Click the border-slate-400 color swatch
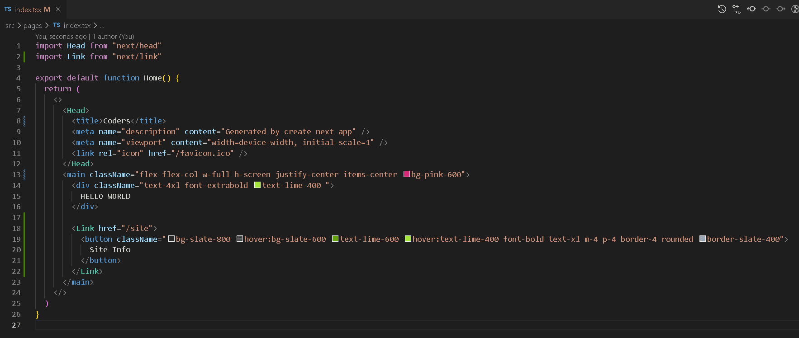Viewport: 799px width, 338px height. [x=703, y=239]
